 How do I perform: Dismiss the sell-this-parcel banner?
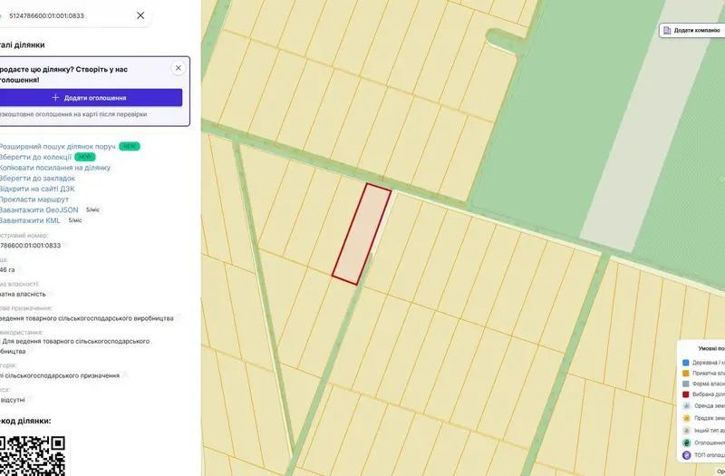click(178, 68)
